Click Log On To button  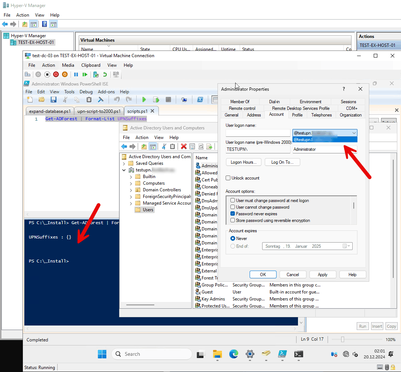282,162
